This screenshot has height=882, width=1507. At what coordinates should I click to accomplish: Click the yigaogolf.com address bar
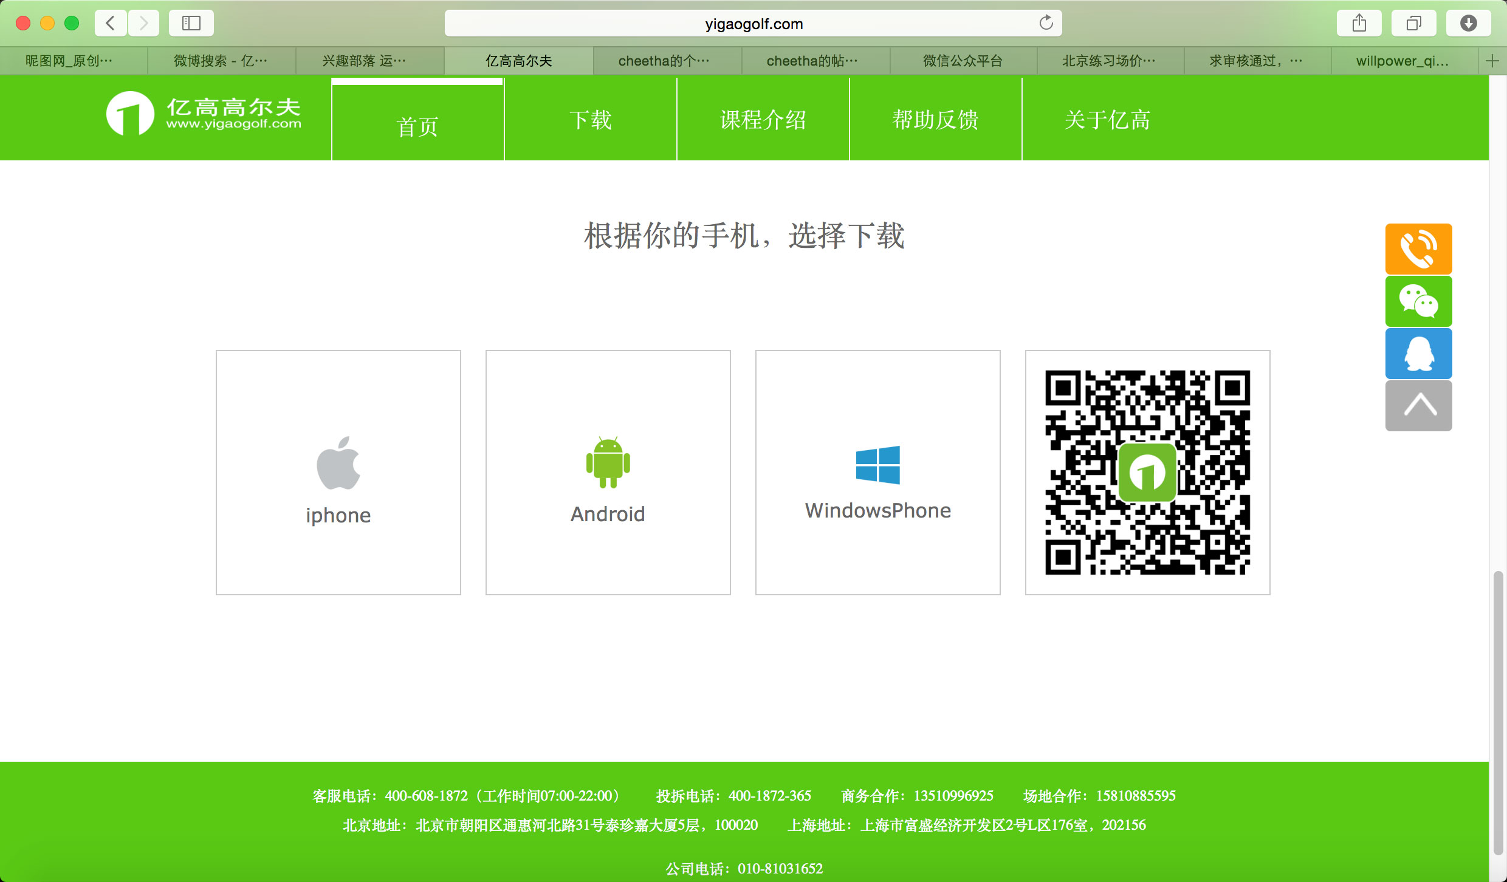point(753,24)
